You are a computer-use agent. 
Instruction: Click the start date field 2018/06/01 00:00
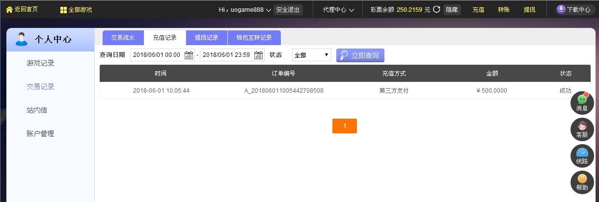(163, 55)
